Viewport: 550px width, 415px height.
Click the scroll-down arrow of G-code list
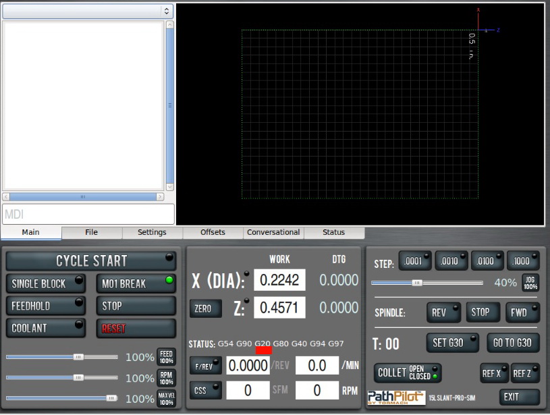click(x=170, y=187)
